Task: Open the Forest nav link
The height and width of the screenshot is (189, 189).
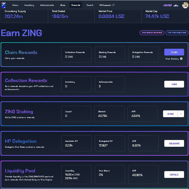Action: click(90, 5)
